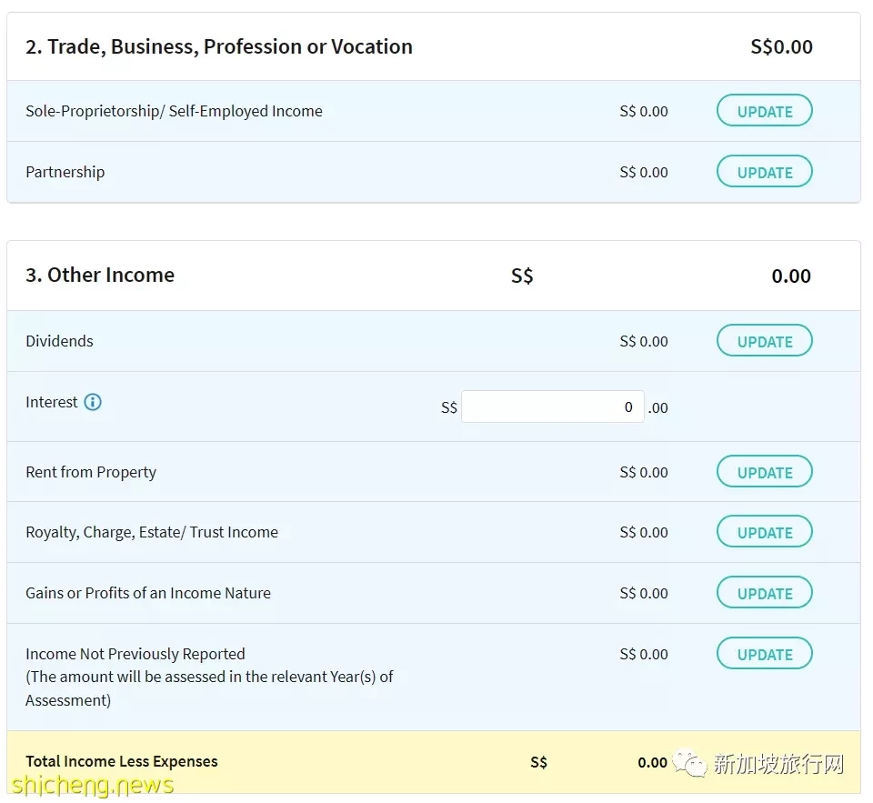The width and height of the screenshot is (873, 803).
Task: Click the Partnership row label
Action: click(x=65, y=172)
